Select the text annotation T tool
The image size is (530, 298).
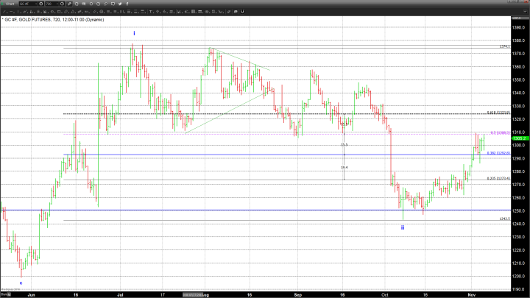click(151, 12)
